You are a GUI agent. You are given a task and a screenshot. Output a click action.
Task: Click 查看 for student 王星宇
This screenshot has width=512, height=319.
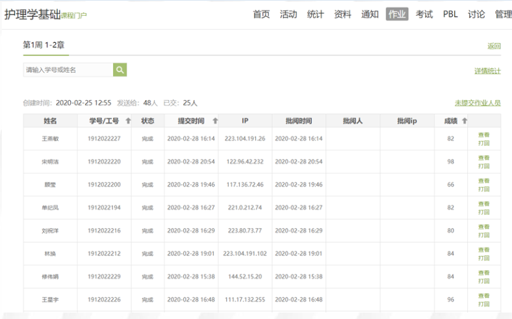click(x=484, y=296)
